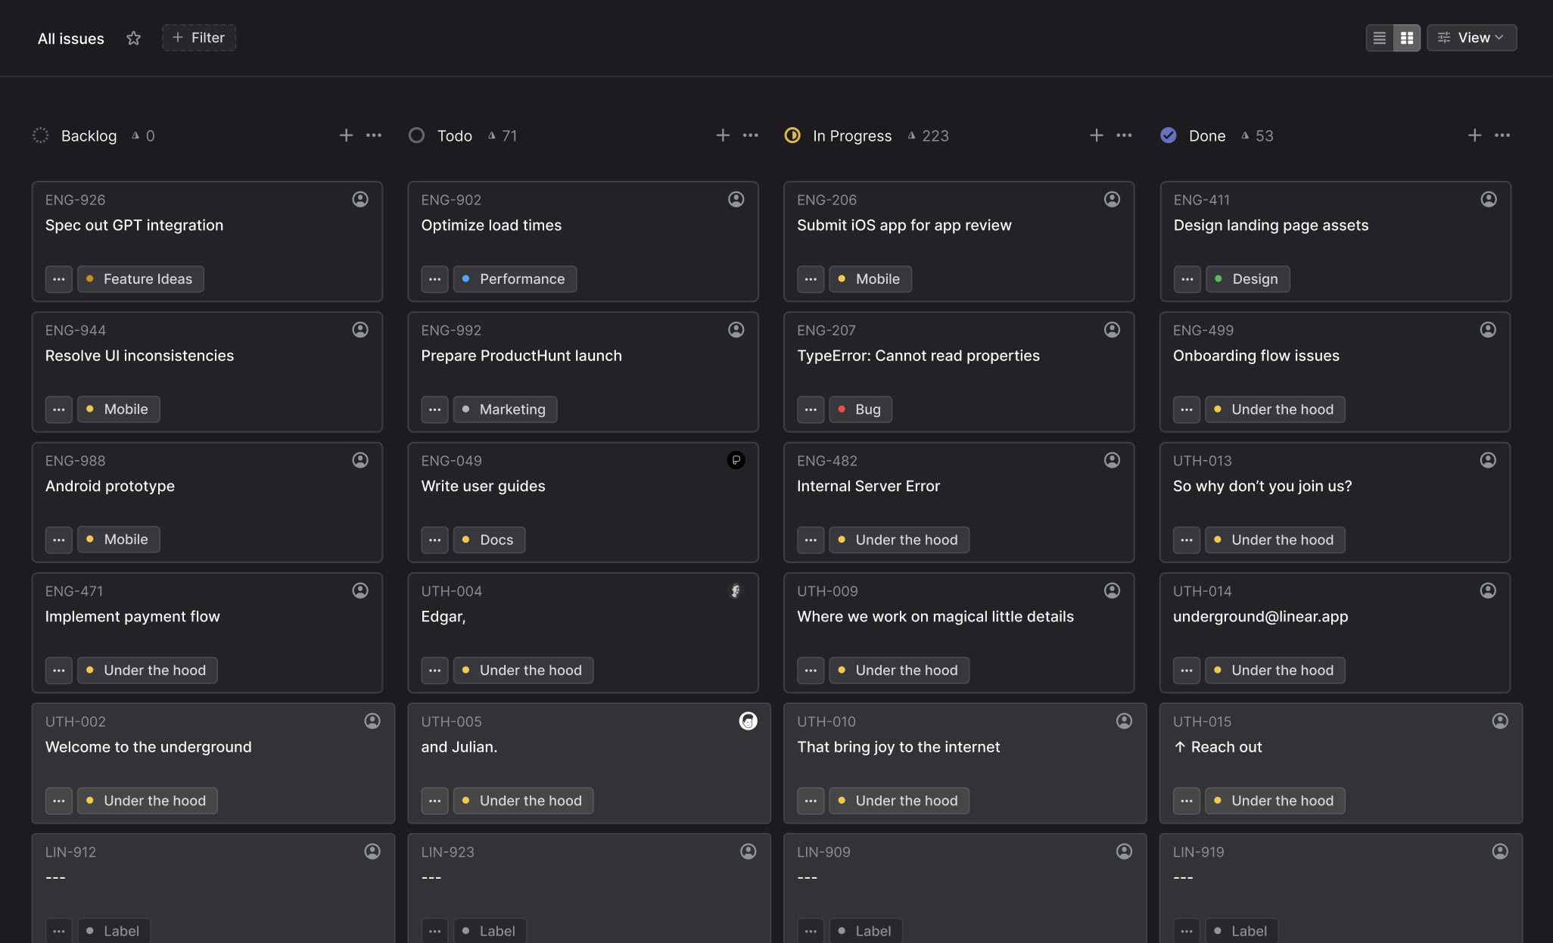Select the board view icon
Screen dimensions: 1553x943
[1406, 37]
